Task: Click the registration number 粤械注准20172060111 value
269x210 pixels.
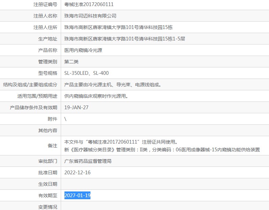Action: tap(89, 4)
